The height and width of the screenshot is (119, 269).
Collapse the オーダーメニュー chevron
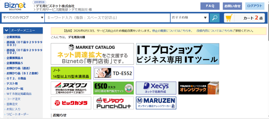(x=6, y=31)
